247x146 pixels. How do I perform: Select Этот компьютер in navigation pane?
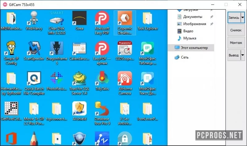tap(191, 48)
